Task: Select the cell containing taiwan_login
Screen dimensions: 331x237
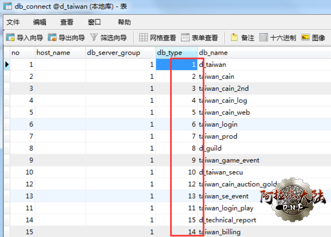Action: [x=264, y=124]
